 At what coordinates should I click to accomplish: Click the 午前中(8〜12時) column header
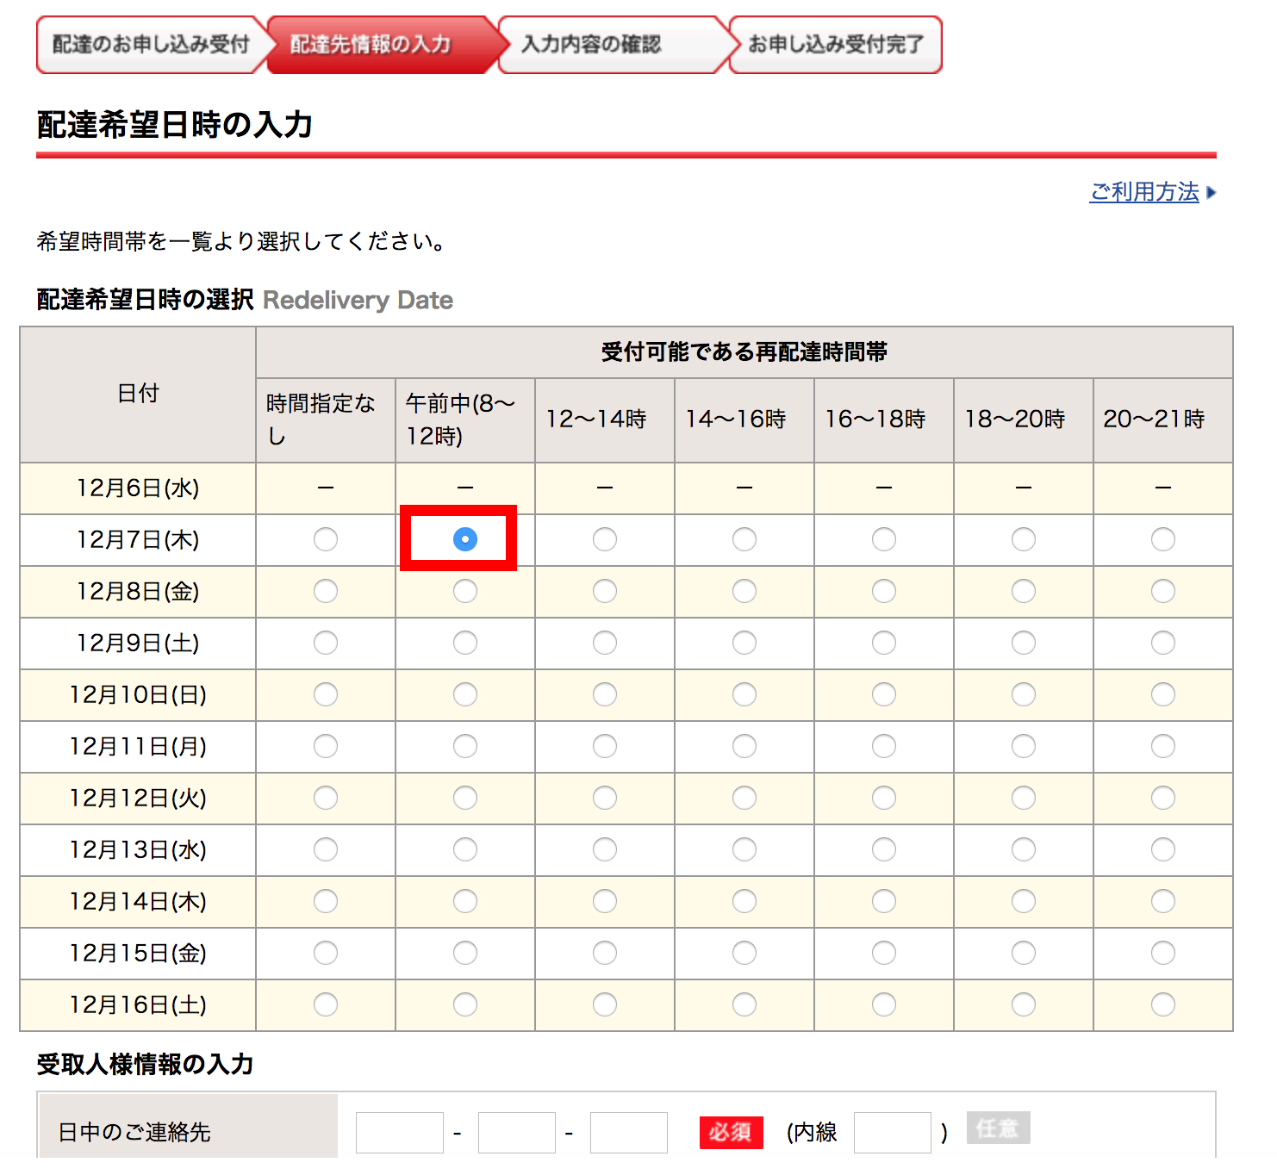point(465,420)
